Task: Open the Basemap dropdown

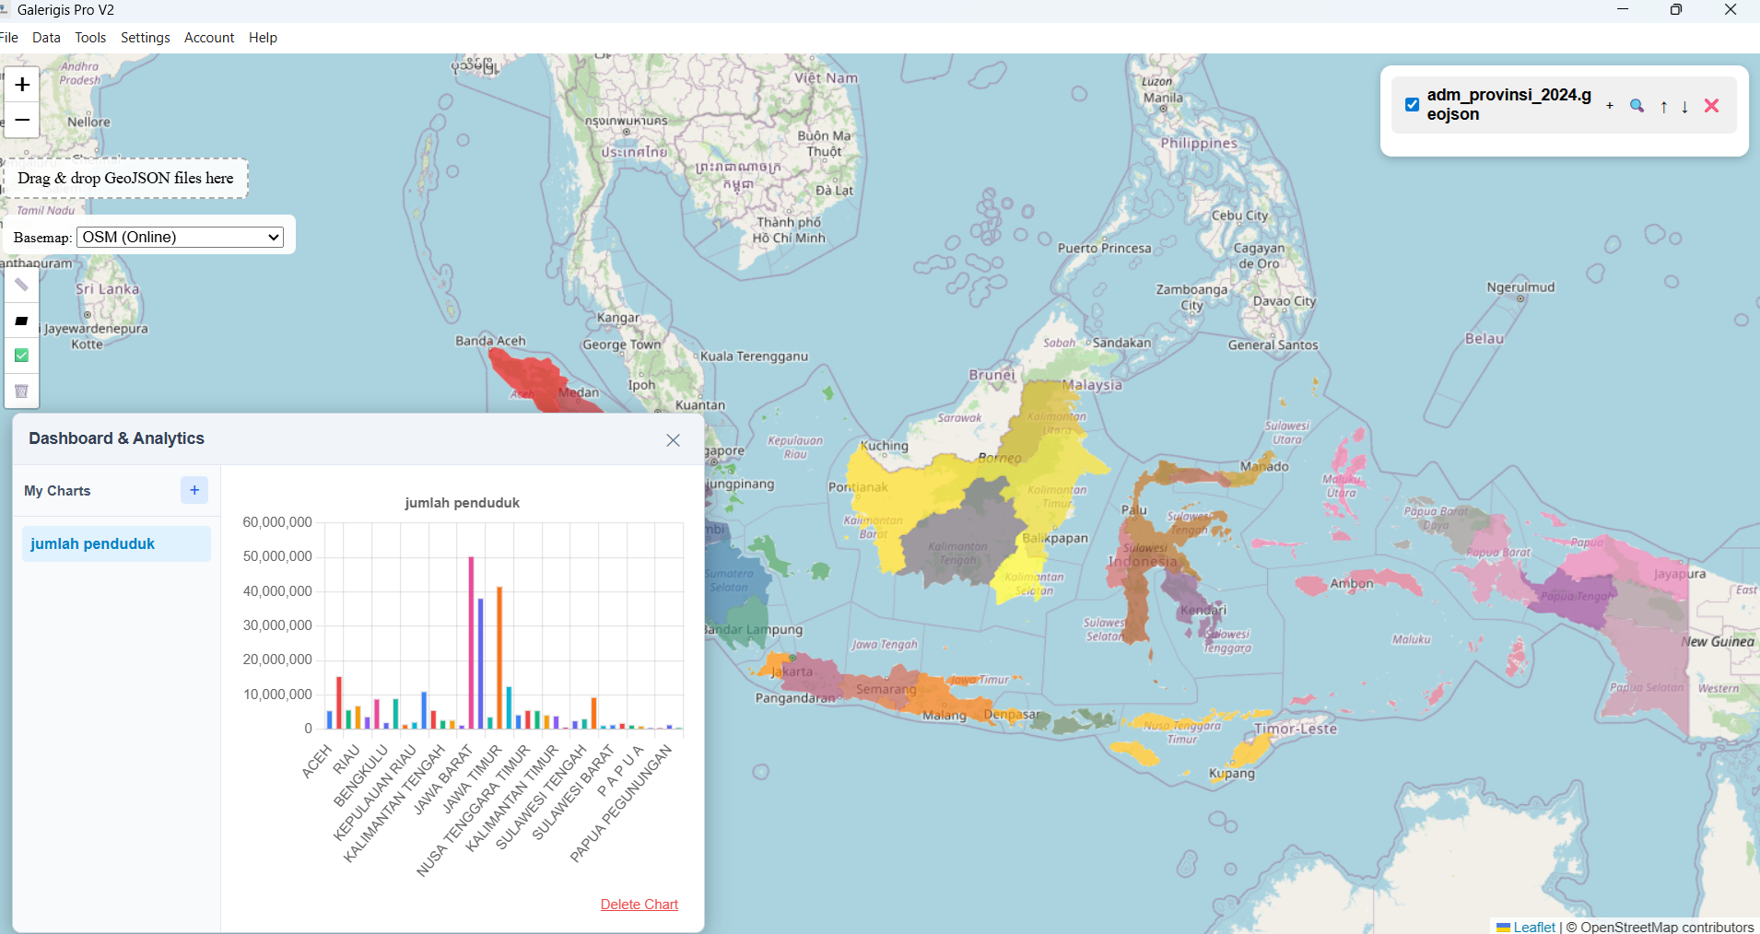Action: [x=179, y=237]
